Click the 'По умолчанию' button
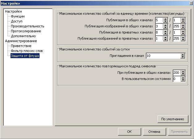 pyautogui.click(x=173, y=119)
